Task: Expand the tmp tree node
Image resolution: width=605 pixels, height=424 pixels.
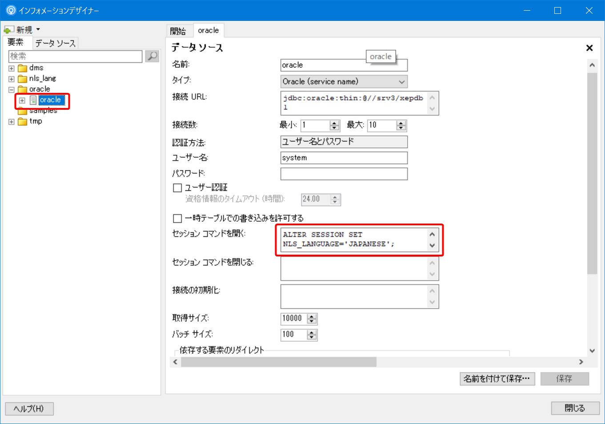Action: [x=12, y=122]
